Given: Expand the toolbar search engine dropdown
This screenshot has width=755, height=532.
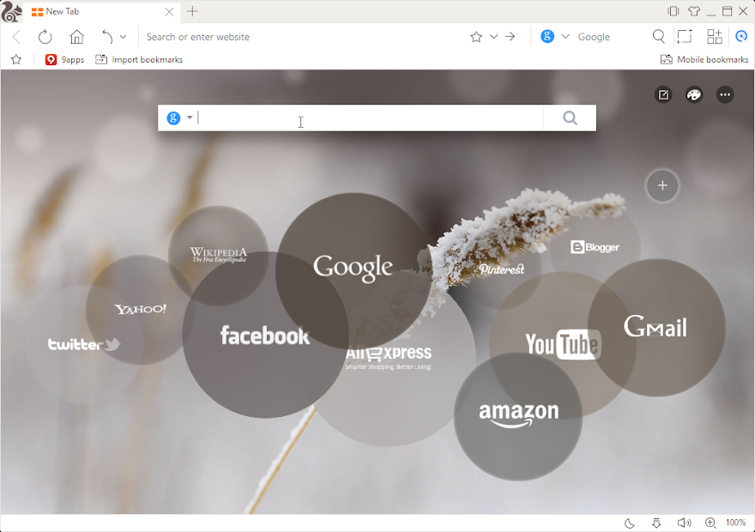Looking at the screenshot, I should pos(565,37).
